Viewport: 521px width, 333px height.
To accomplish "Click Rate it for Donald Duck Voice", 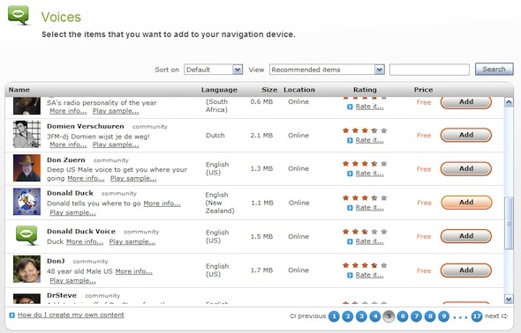I will [369, 241].
